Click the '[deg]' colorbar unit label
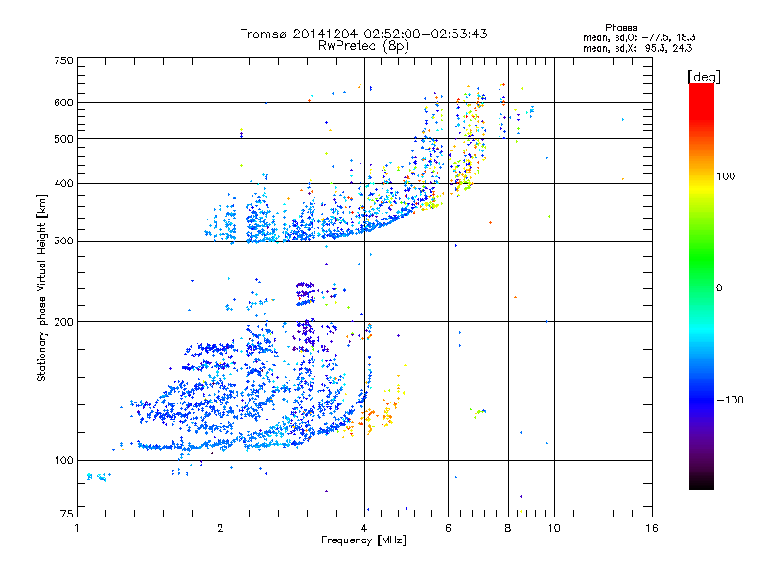 point(704,77)
